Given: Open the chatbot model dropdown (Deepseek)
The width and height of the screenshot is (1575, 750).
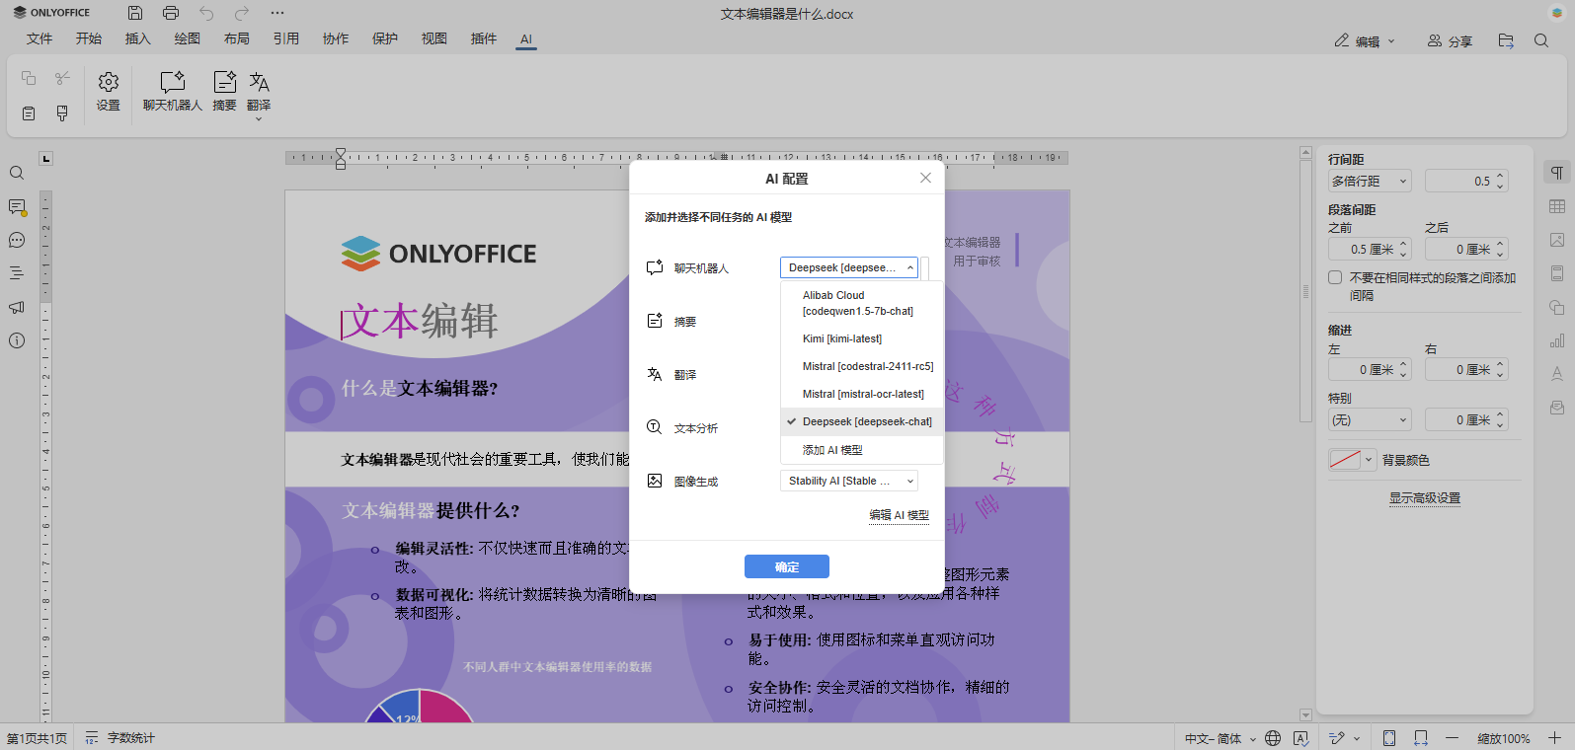Looking at the screenshot, I should 849,267.
